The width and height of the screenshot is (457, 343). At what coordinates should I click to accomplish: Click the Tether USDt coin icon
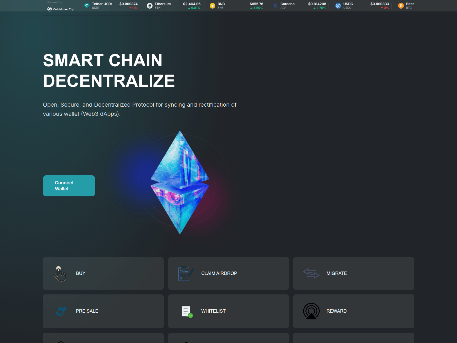point(87,6)
